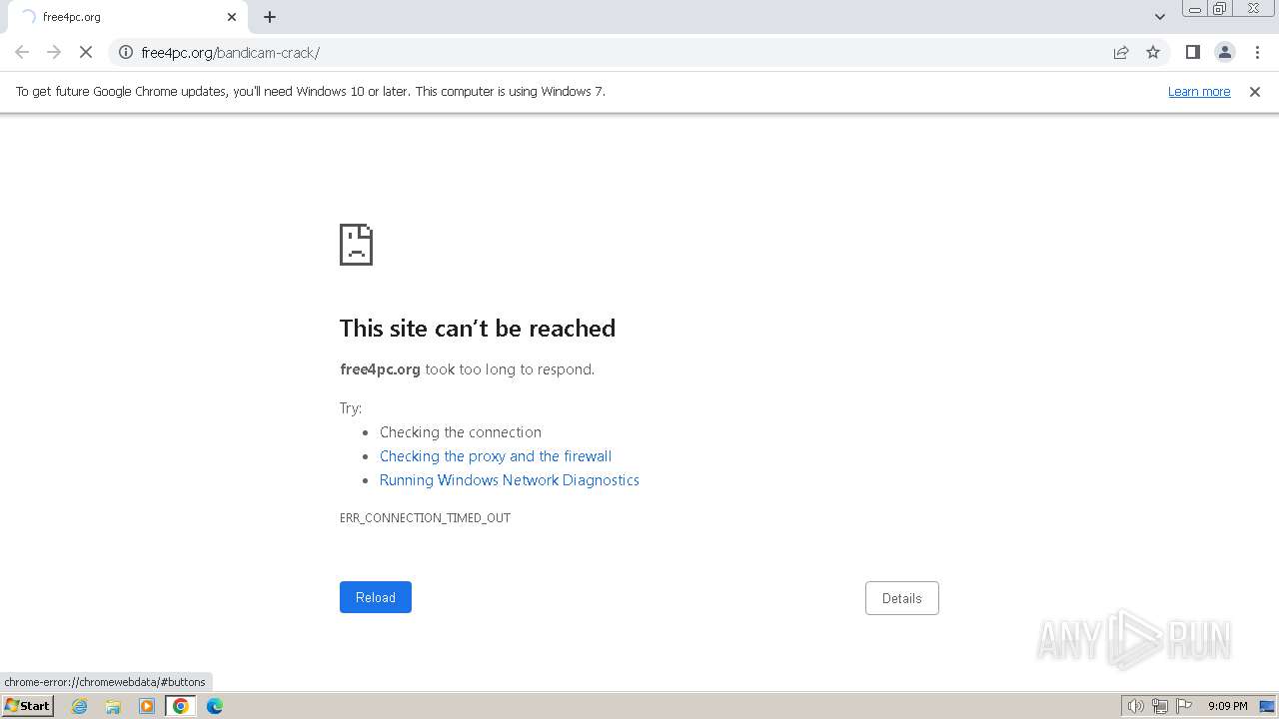Select the ERR_CONNECTION_TIMED_OUT text
Image resolution: width=1279 pixels, height=719 pixels.
425,518
